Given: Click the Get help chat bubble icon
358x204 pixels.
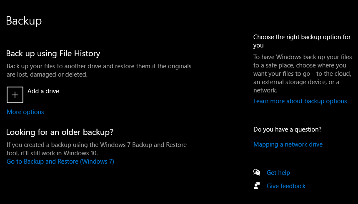Looking at the screenshot, I should (257, 173).
